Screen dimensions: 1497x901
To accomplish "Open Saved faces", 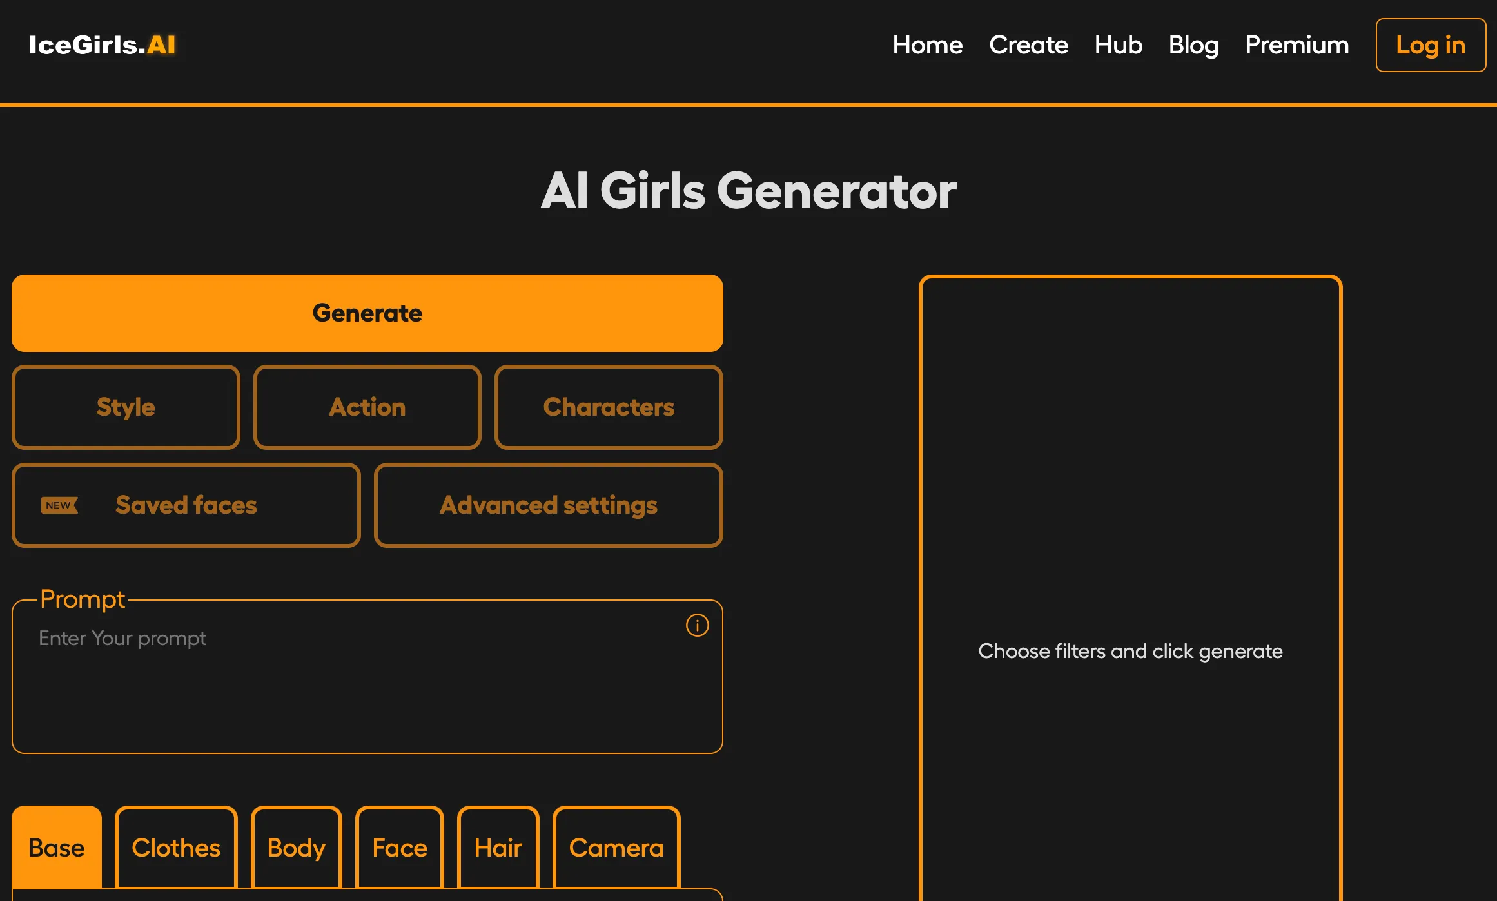I will (x=186, y=505).
